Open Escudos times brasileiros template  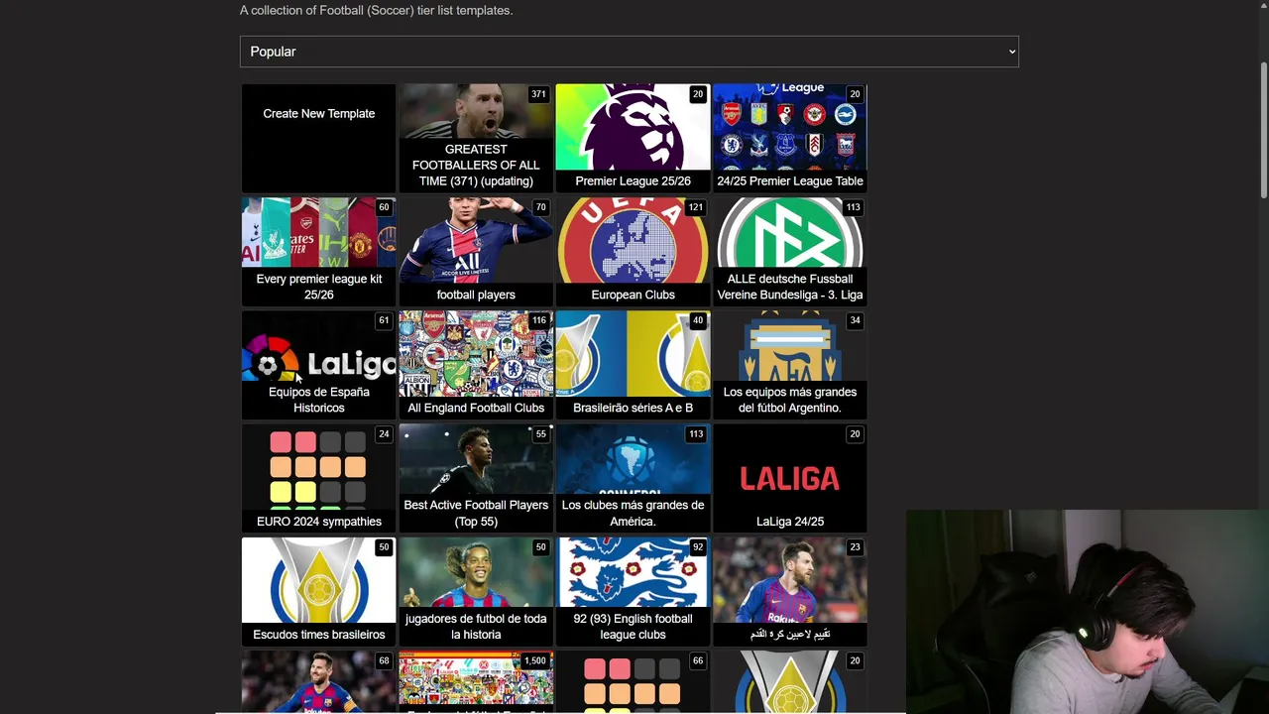pyautogui.click(x=319, y=592)
